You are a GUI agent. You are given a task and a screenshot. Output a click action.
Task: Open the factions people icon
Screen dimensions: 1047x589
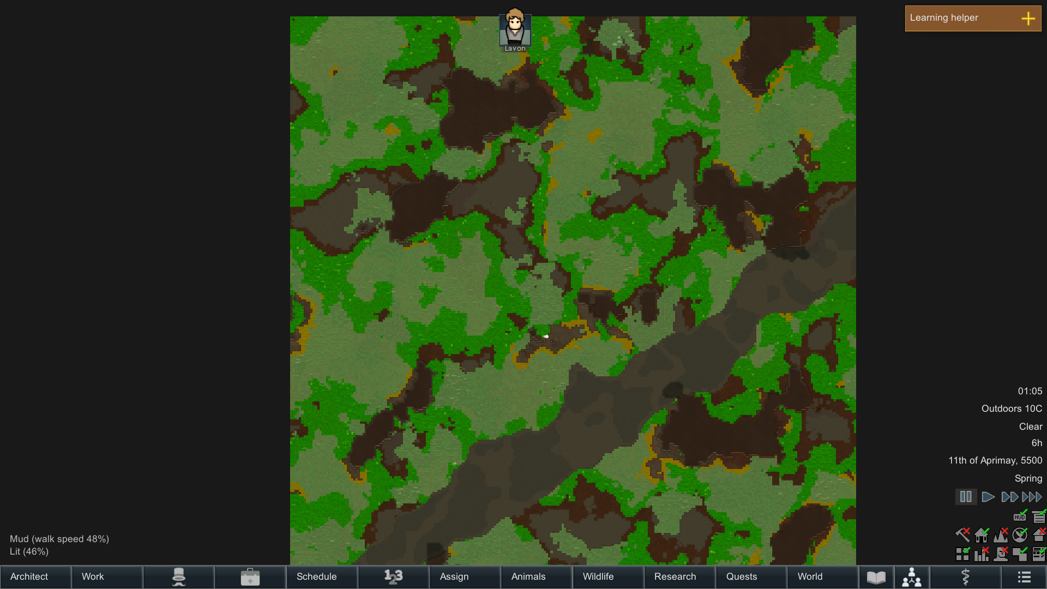pos(912,577)
